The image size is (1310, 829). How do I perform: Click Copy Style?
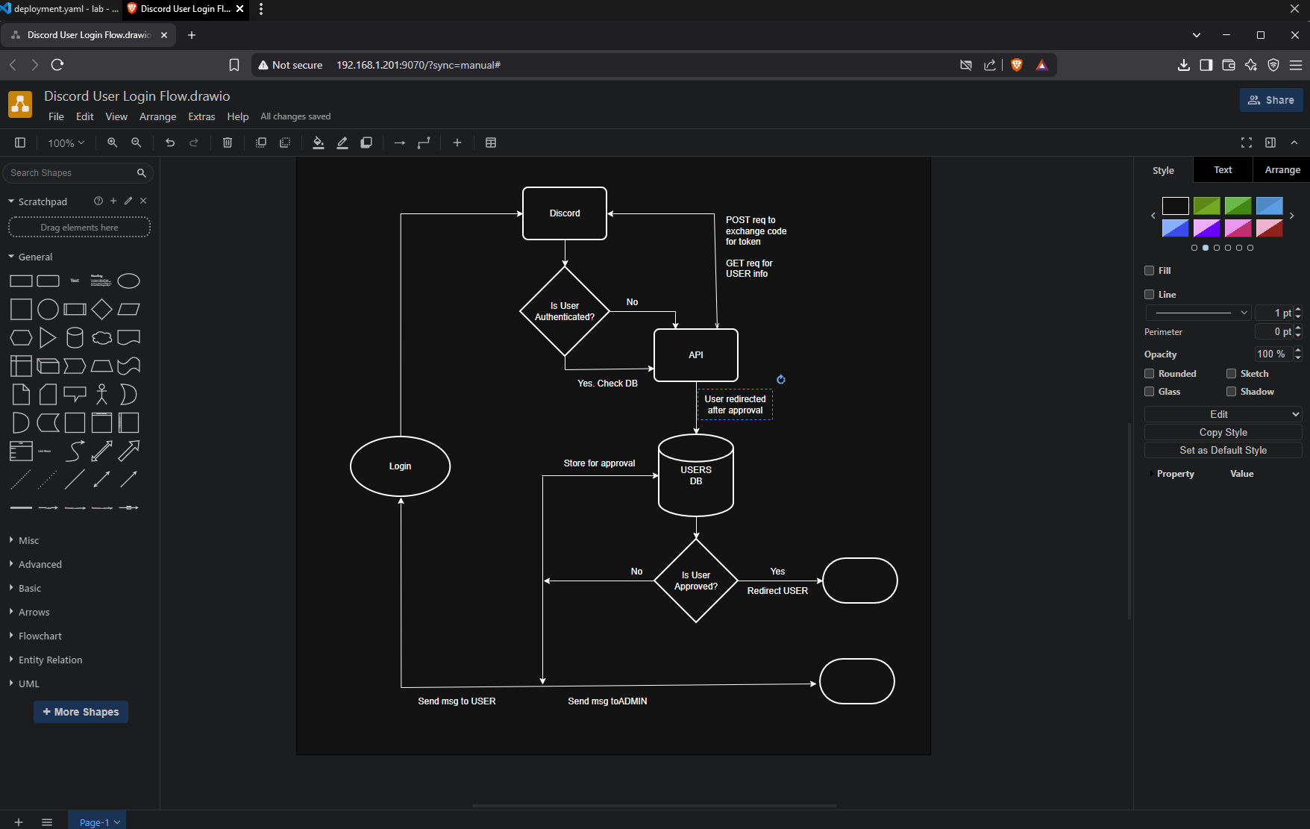1223,432
